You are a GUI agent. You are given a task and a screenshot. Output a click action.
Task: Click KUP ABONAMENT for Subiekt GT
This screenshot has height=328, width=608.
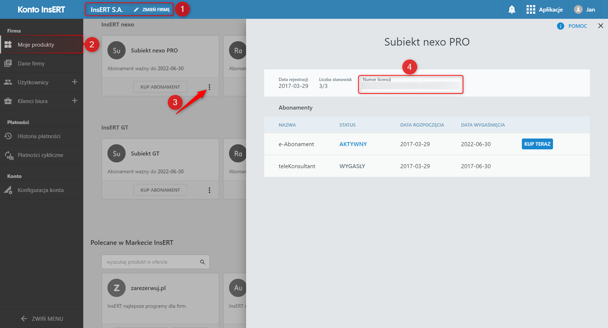160,190
